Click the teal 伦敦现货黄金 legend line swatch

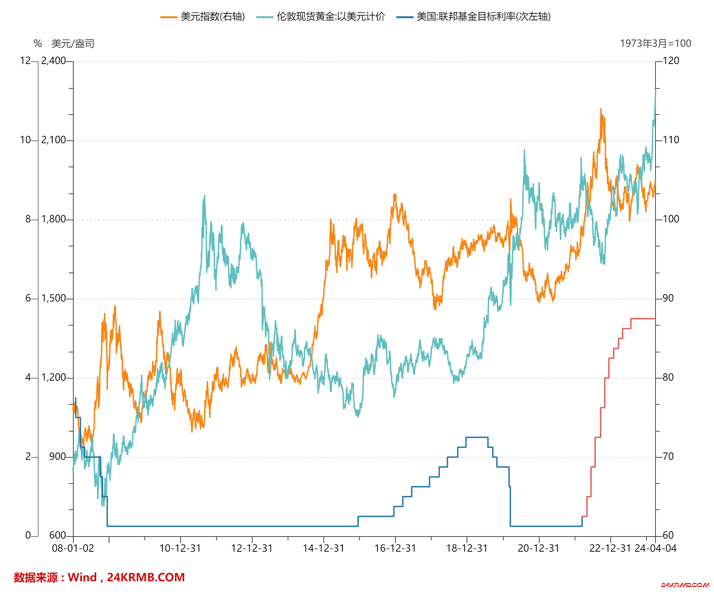coord(264,17)
